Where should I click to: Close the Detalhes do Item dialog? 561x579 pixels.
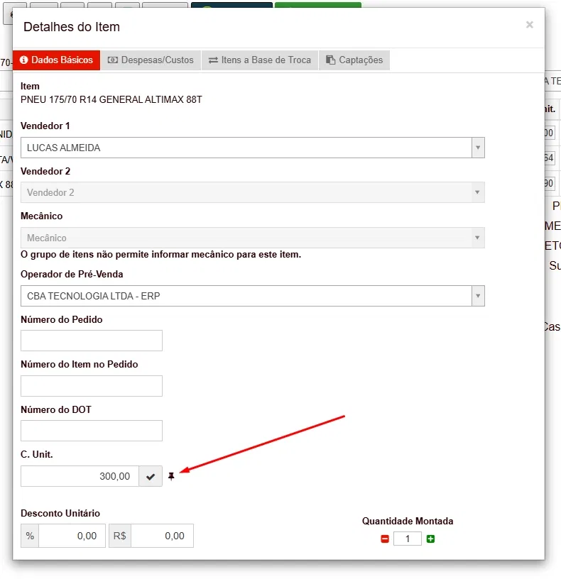530,25
